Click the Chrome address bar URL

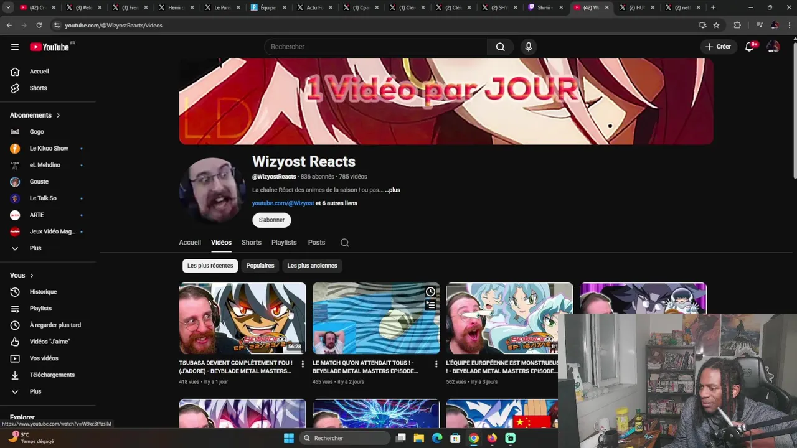tap(114, 26)
